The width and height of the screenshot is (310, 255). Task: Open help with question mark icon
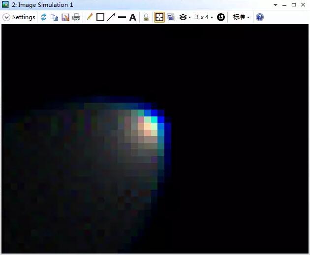[260, 17]
